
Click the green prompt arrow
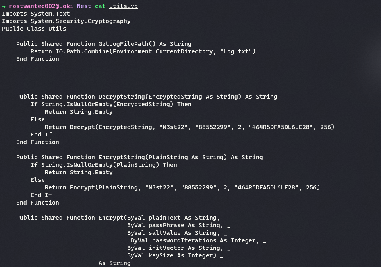pos(4,6)
